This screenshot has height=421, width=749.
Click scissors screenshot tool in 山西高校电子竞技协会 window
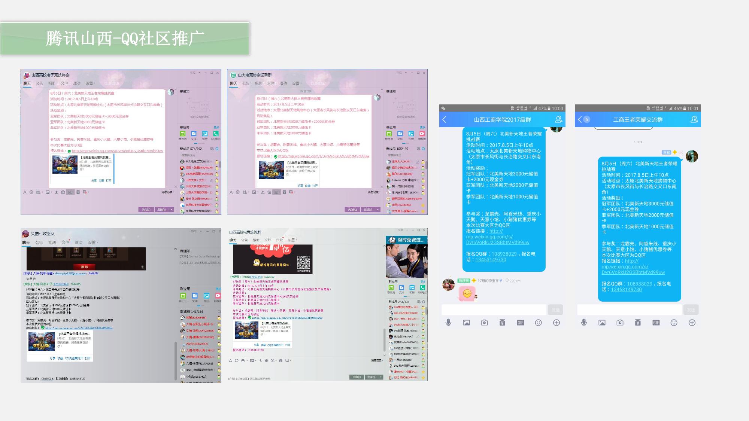click(x=70, y=192)
